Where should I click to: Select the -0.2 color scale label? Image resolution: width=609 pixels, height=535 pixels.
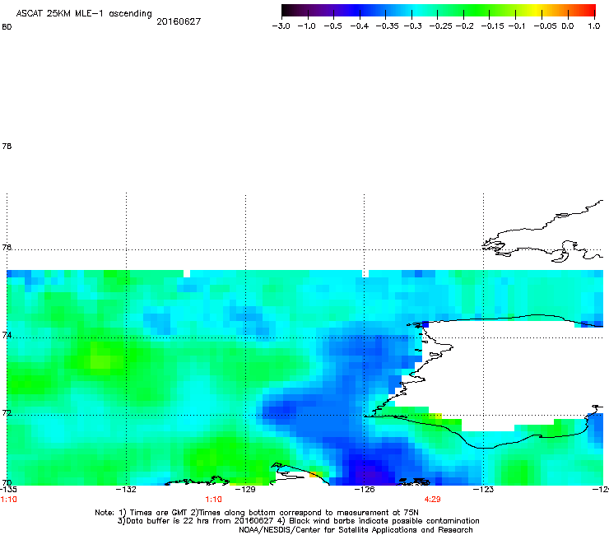(465, 26)
